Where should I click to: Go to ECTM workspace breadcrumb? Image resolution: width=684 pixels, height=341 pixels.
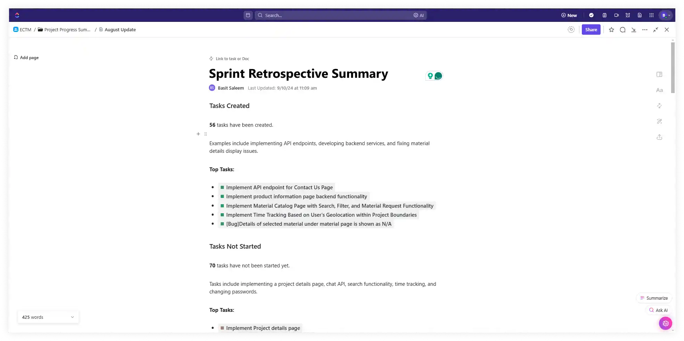pos(22,30)
